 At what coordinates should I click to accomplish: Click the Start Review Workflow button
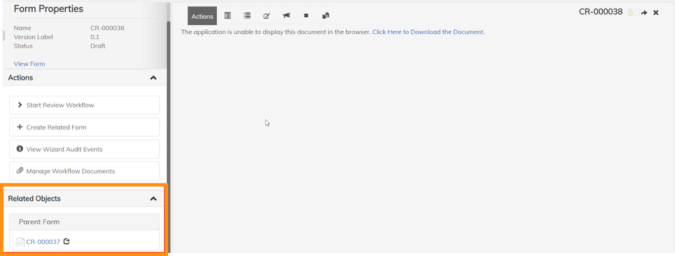[84, 105]
